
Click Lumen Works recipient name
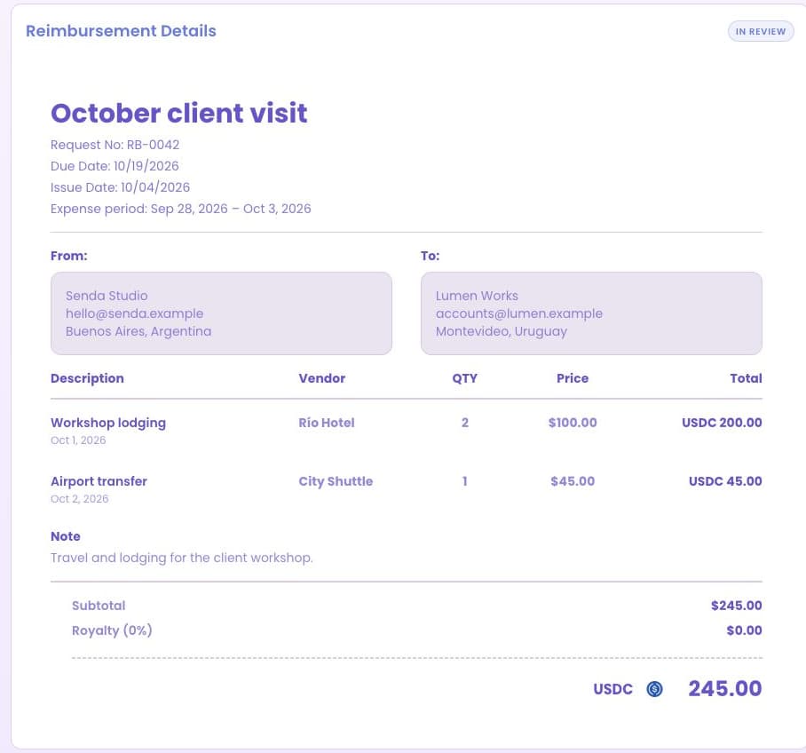click(x=477, y=296)
